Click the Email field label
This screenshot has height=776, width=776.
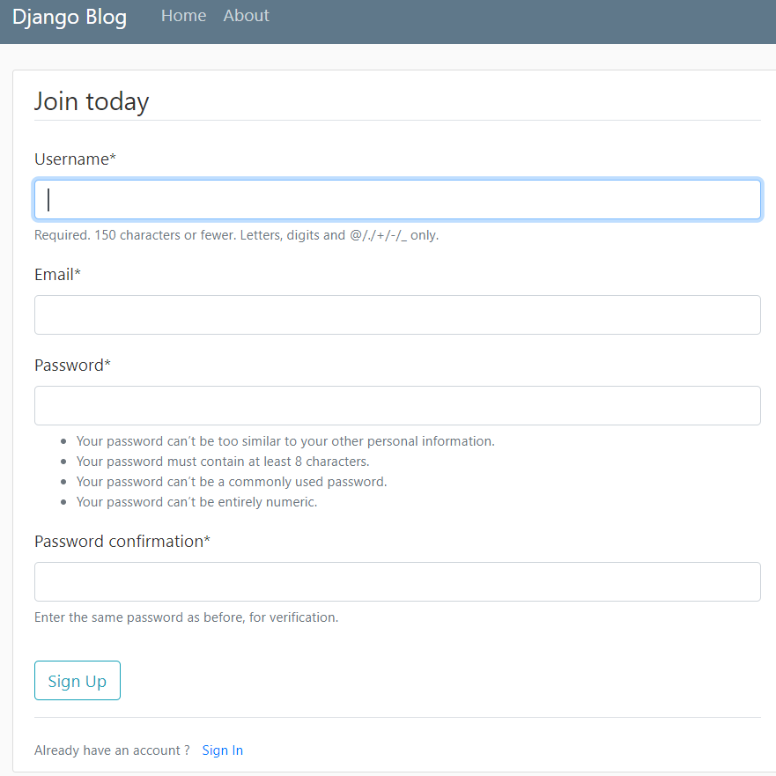(x=56, y=274)
